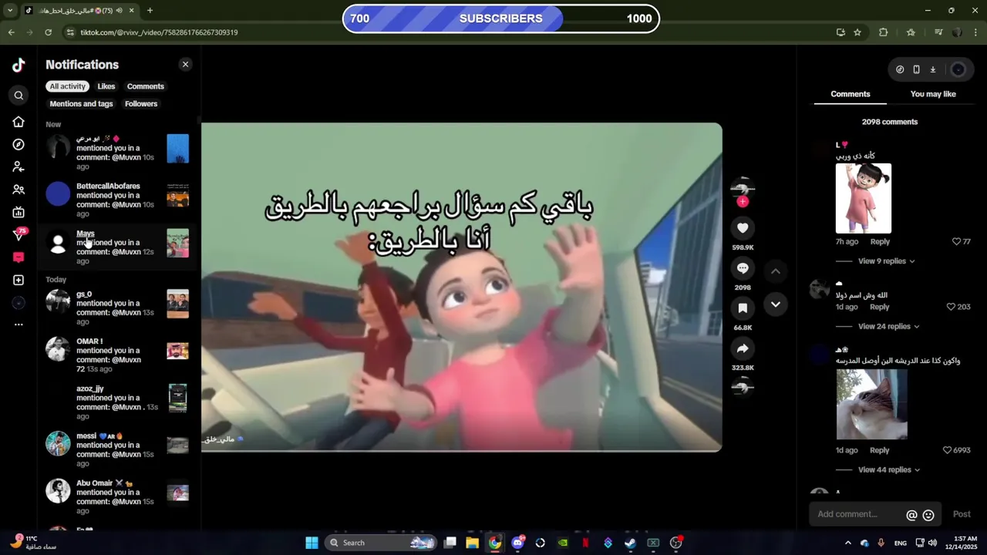Open the Windows Start menu

[x=312, y=543]
